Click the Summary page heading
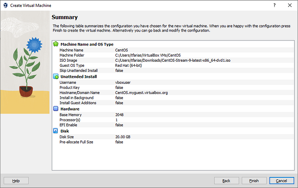 coord(65,17)
